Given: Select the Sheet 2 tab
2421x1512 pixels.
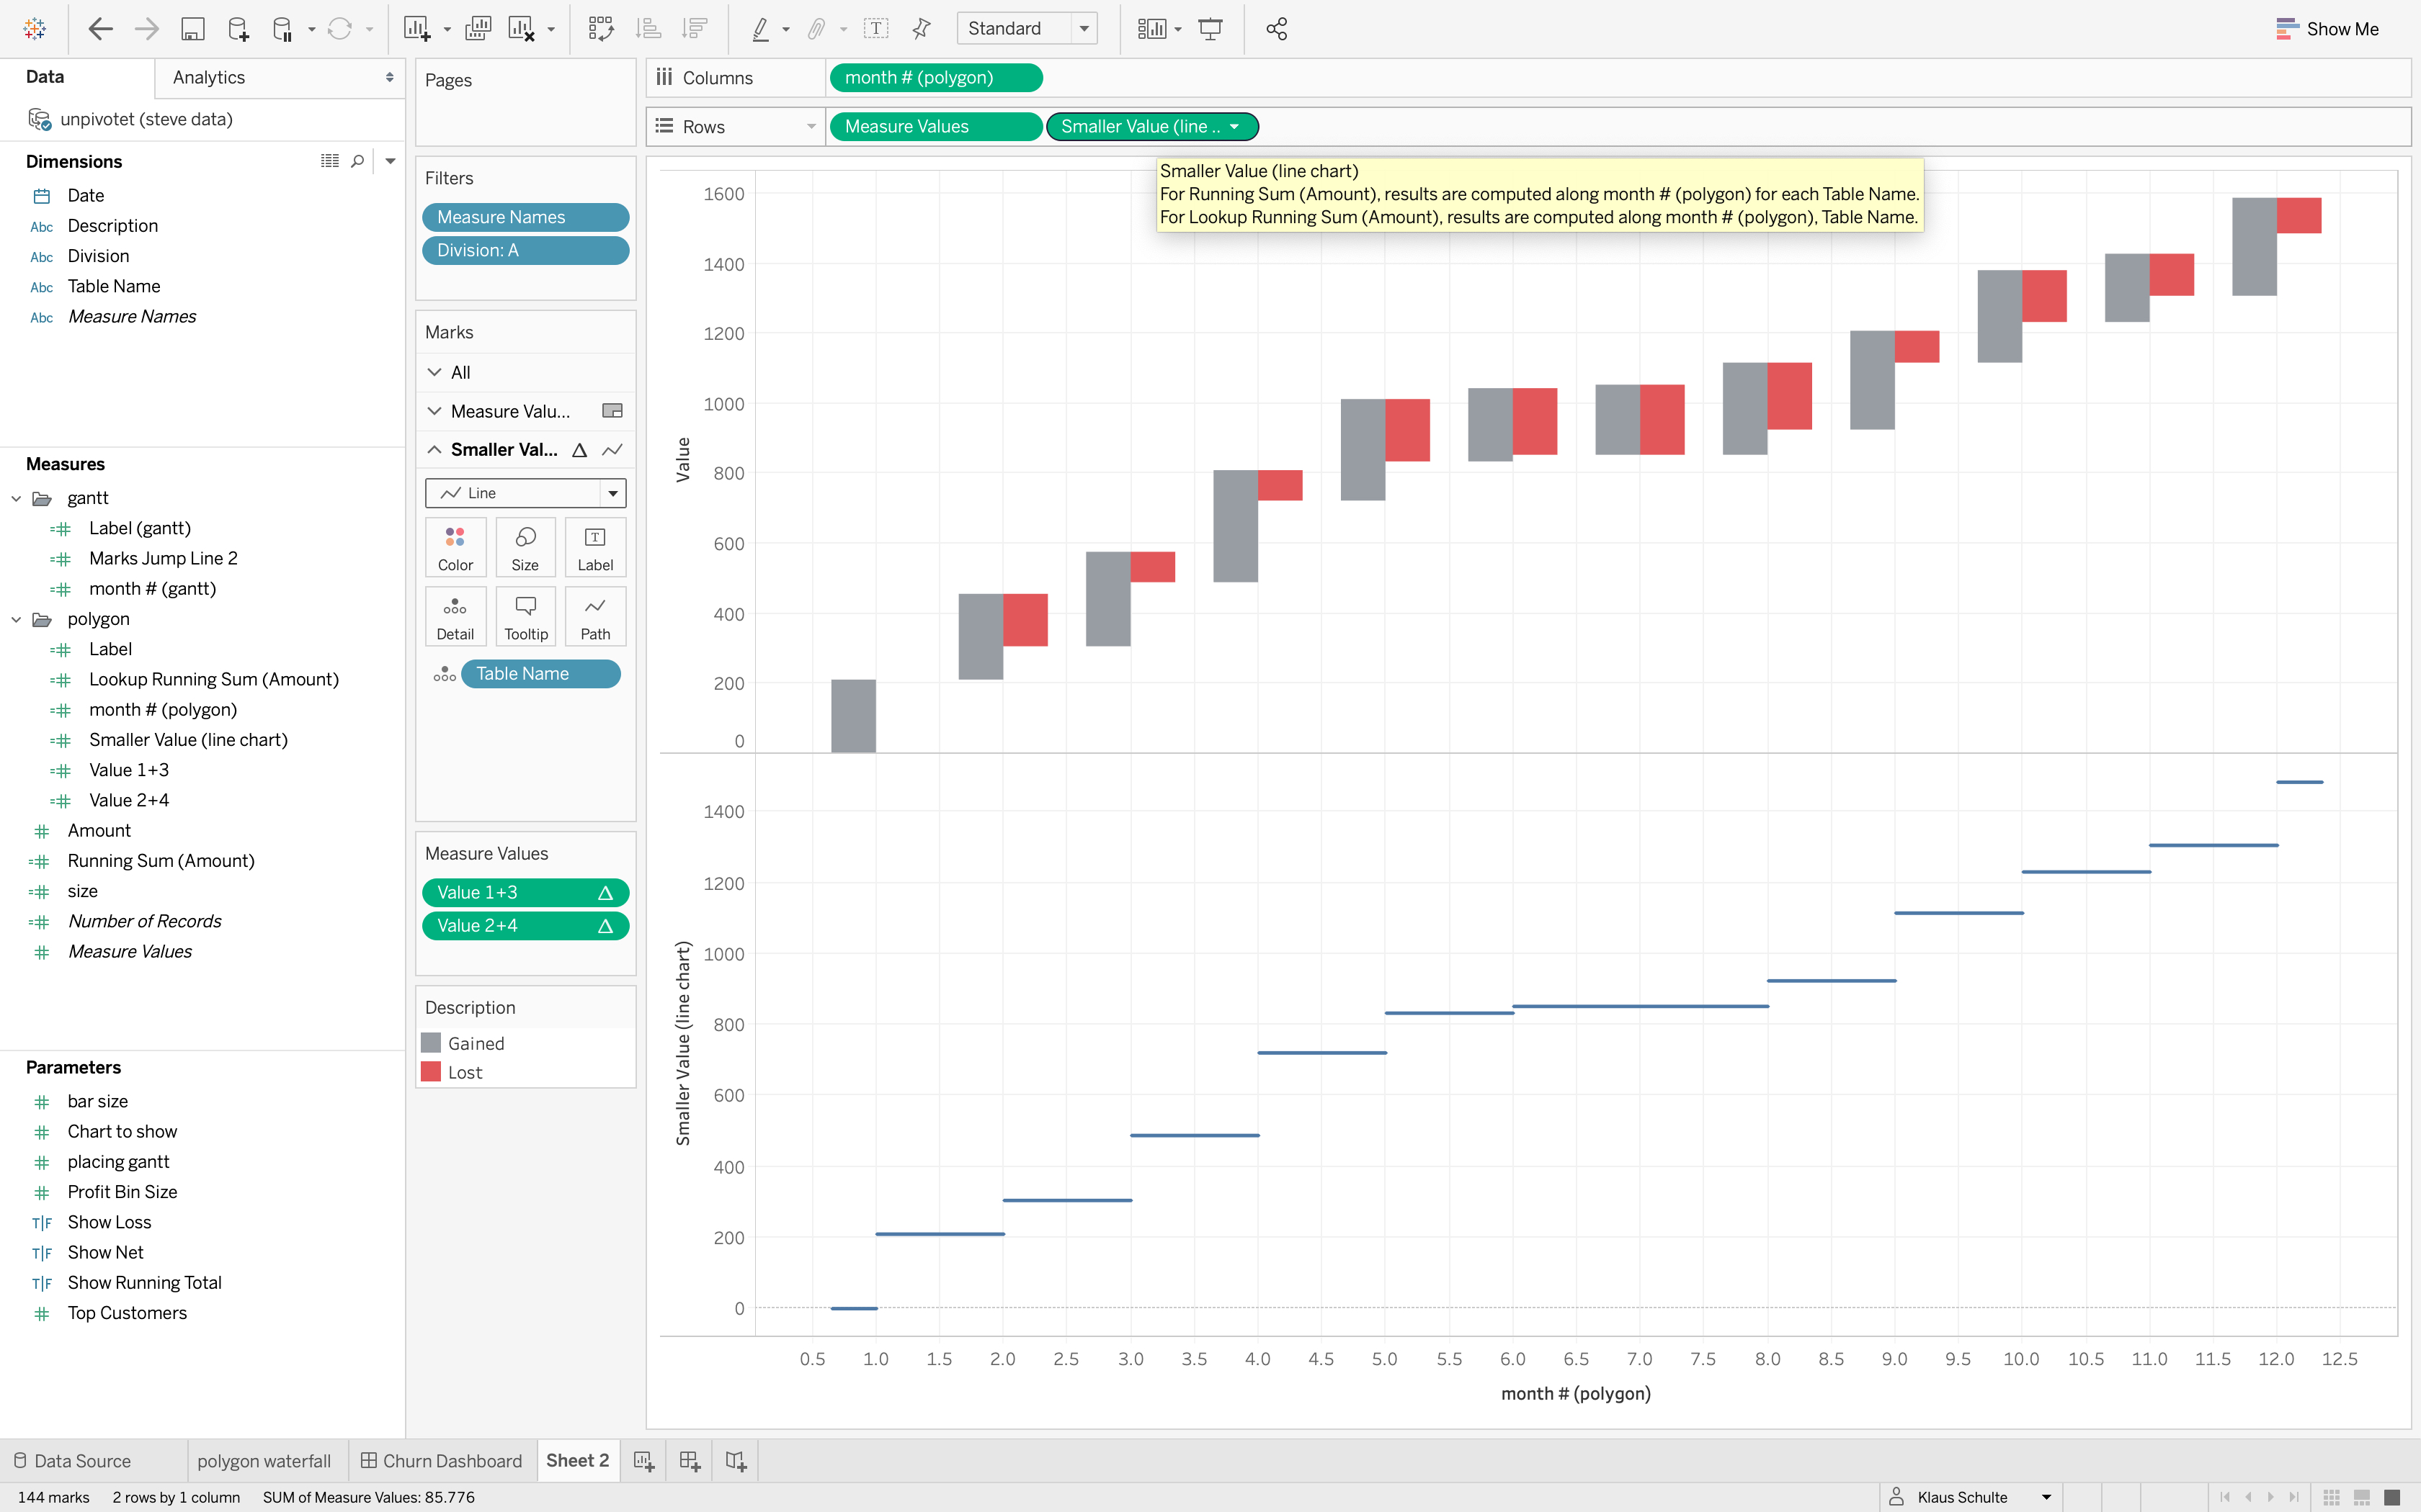Looking at the screenshot, I should coord(577,1461).
